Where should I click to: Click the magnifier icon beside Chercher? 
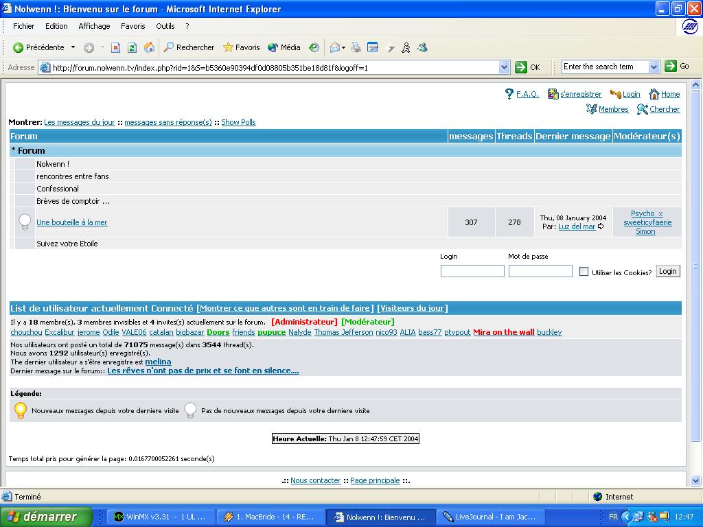tap(642, 109)
